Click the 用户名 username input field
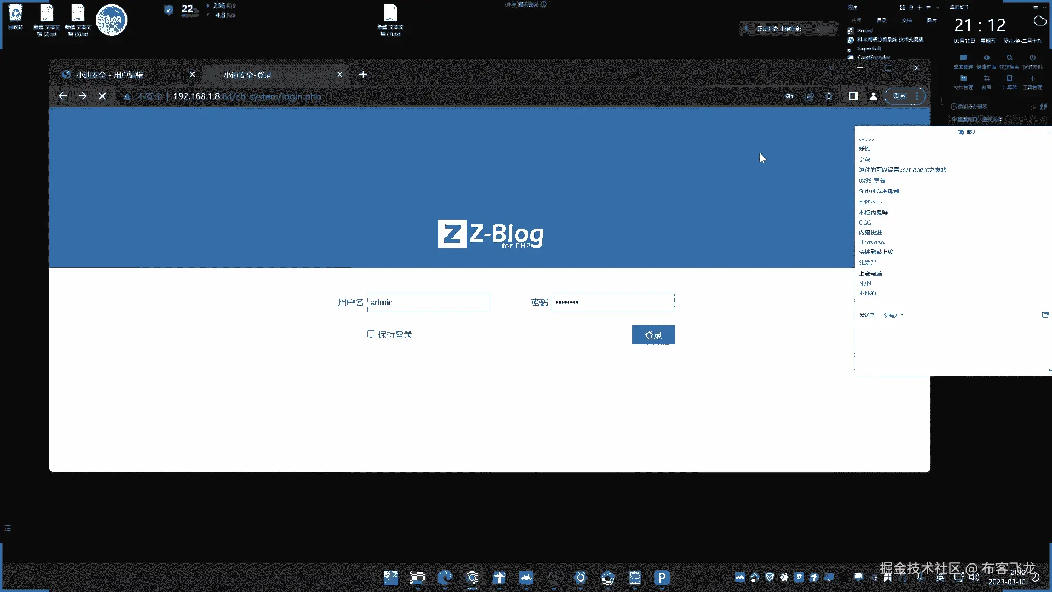This screenshot has height=592, width=1052. click(x=428, y=303)
